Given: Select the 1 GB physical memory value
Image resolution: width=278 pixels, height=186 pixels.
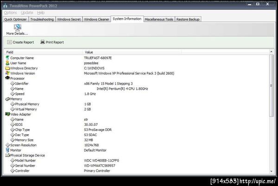Looking at the screenshot, I should coord(88,104).
